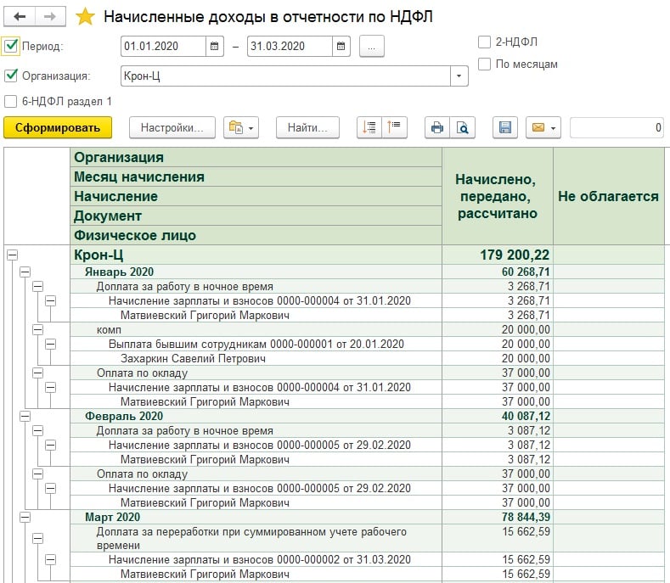Viewport: 670px width, 583px height.
Task: Save report using floppy disk icon
Action: (x=504, y=127)
